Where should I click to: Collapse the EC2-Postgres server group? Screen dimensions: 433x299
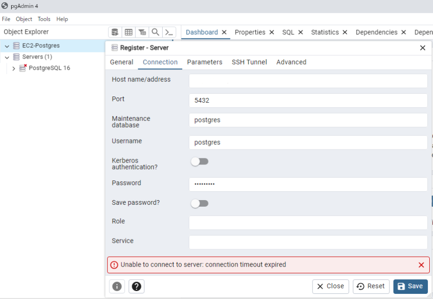7,46
